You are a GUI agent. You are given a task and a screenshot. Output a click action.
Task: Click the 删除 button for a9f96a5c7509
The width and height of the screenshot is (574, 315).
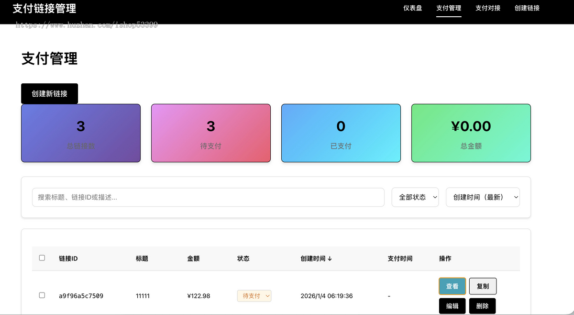483,306
